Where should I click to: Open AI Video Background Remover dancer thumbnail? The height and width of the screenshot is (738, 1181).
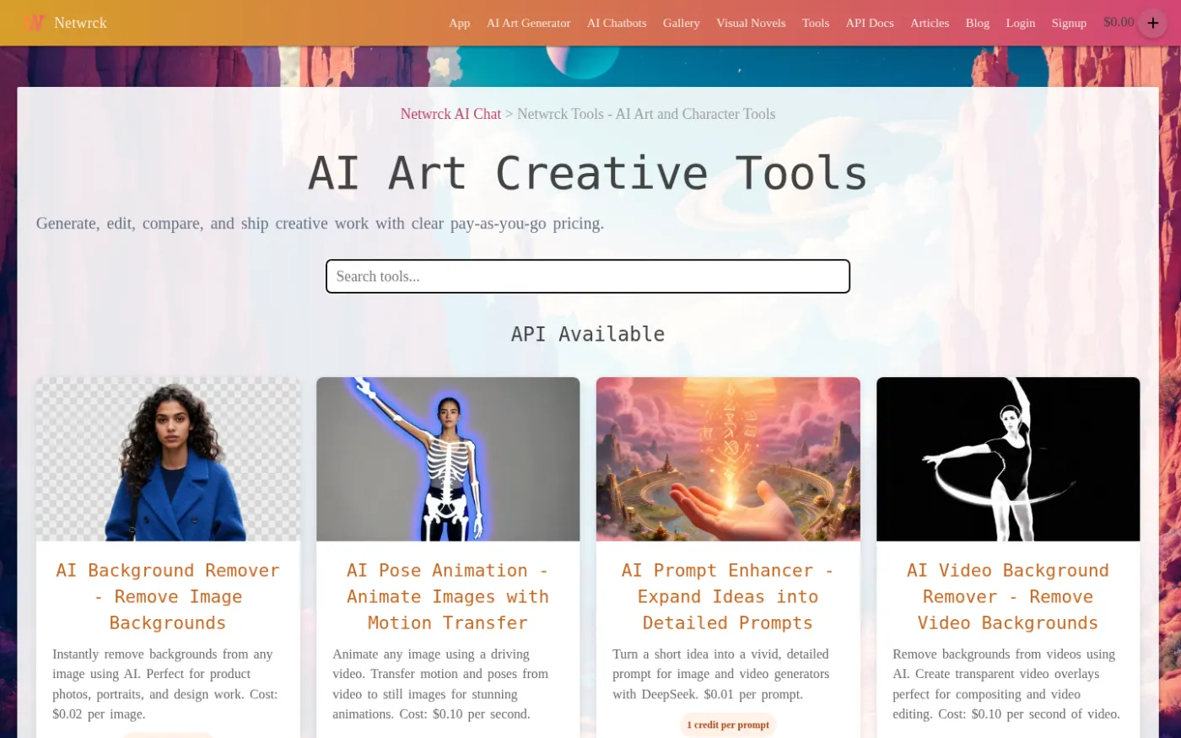1008,459
